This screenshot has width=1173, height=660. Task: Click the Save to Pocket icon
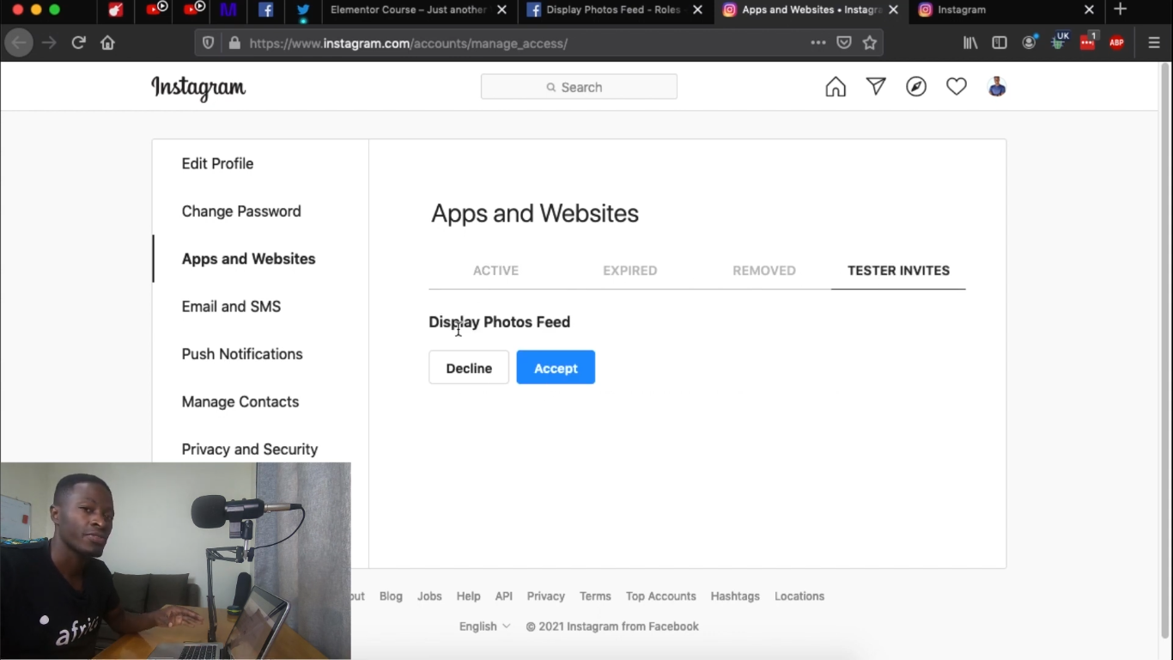point(844,42)
